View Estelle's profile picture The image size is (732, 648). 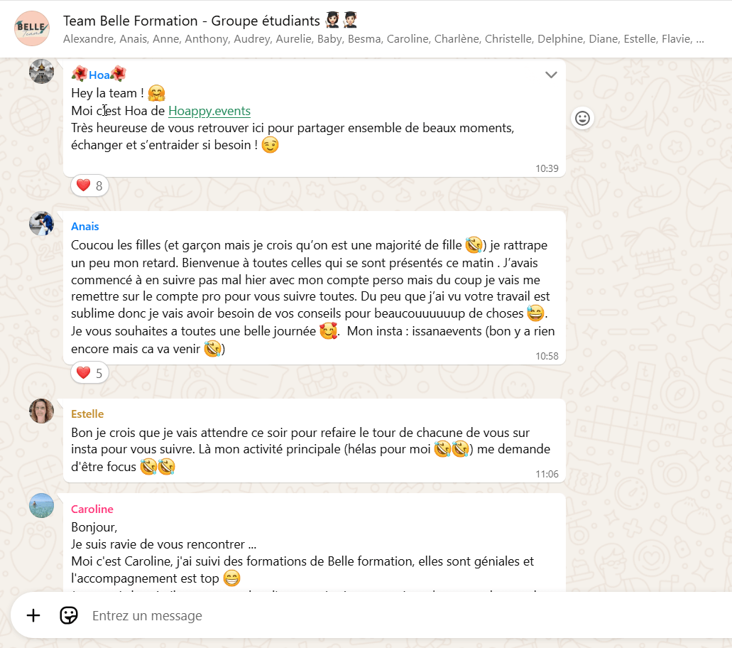point(42,411)
